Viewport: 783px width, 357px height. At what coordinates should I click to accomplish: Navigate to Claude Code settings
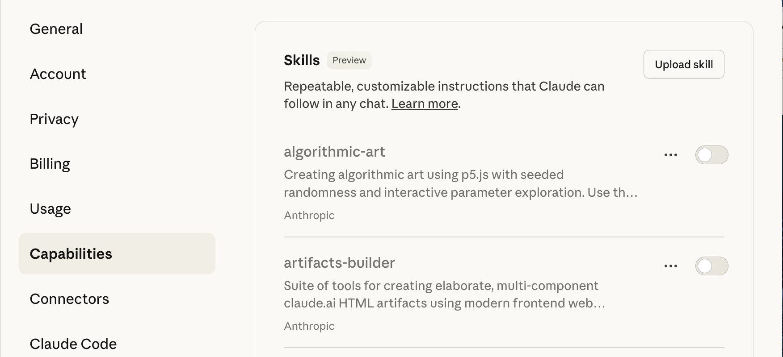(x=73, y=344)
